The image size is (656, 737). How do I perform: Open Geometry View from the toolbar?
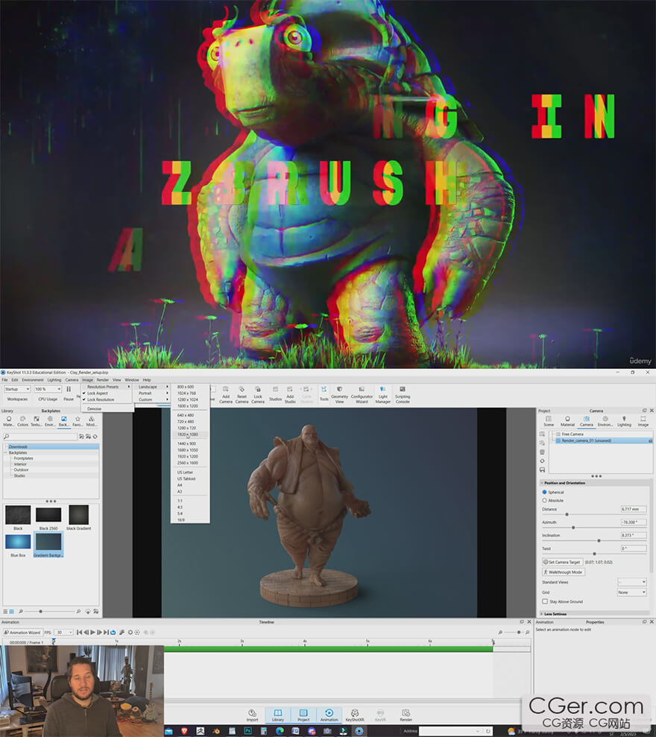click(x=339, y=394)
